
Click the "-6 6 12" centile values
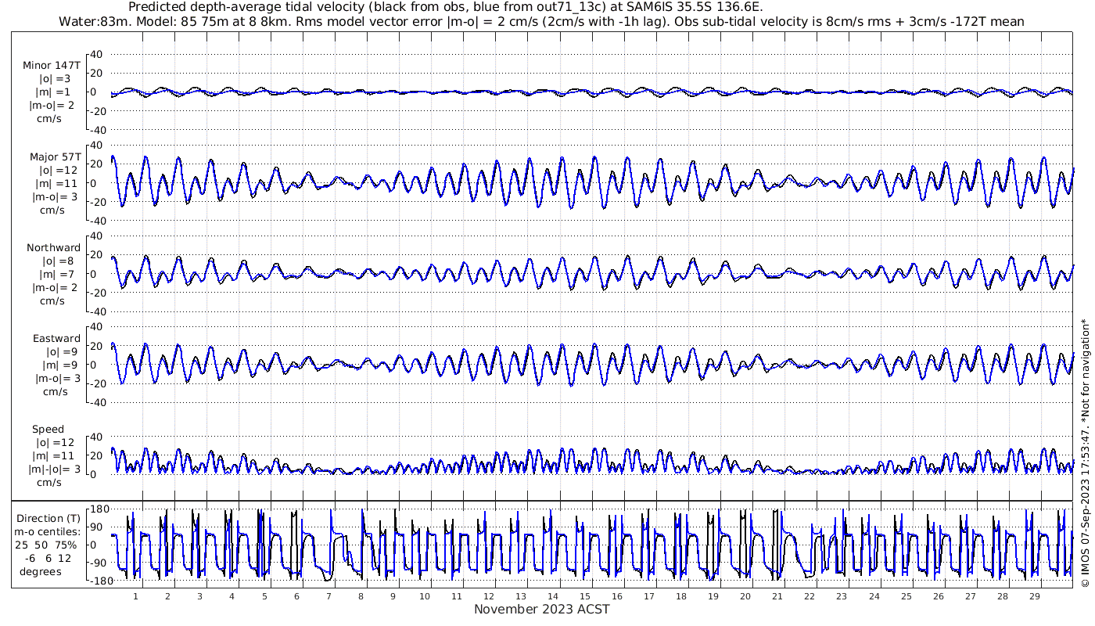point(48,558)
